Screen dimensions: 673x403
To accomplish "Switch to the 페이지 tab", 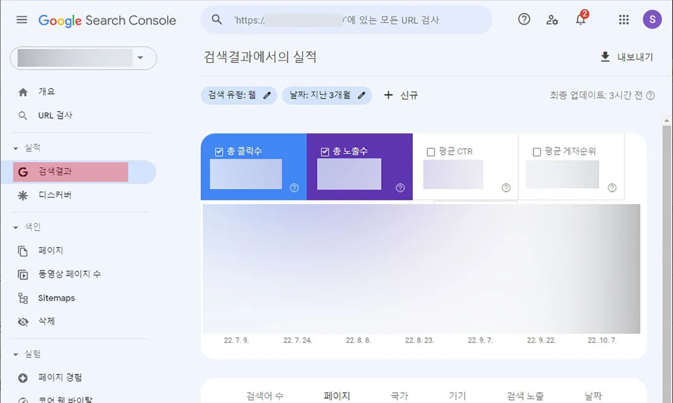I will pyautogui.click(x=337, y=396).
